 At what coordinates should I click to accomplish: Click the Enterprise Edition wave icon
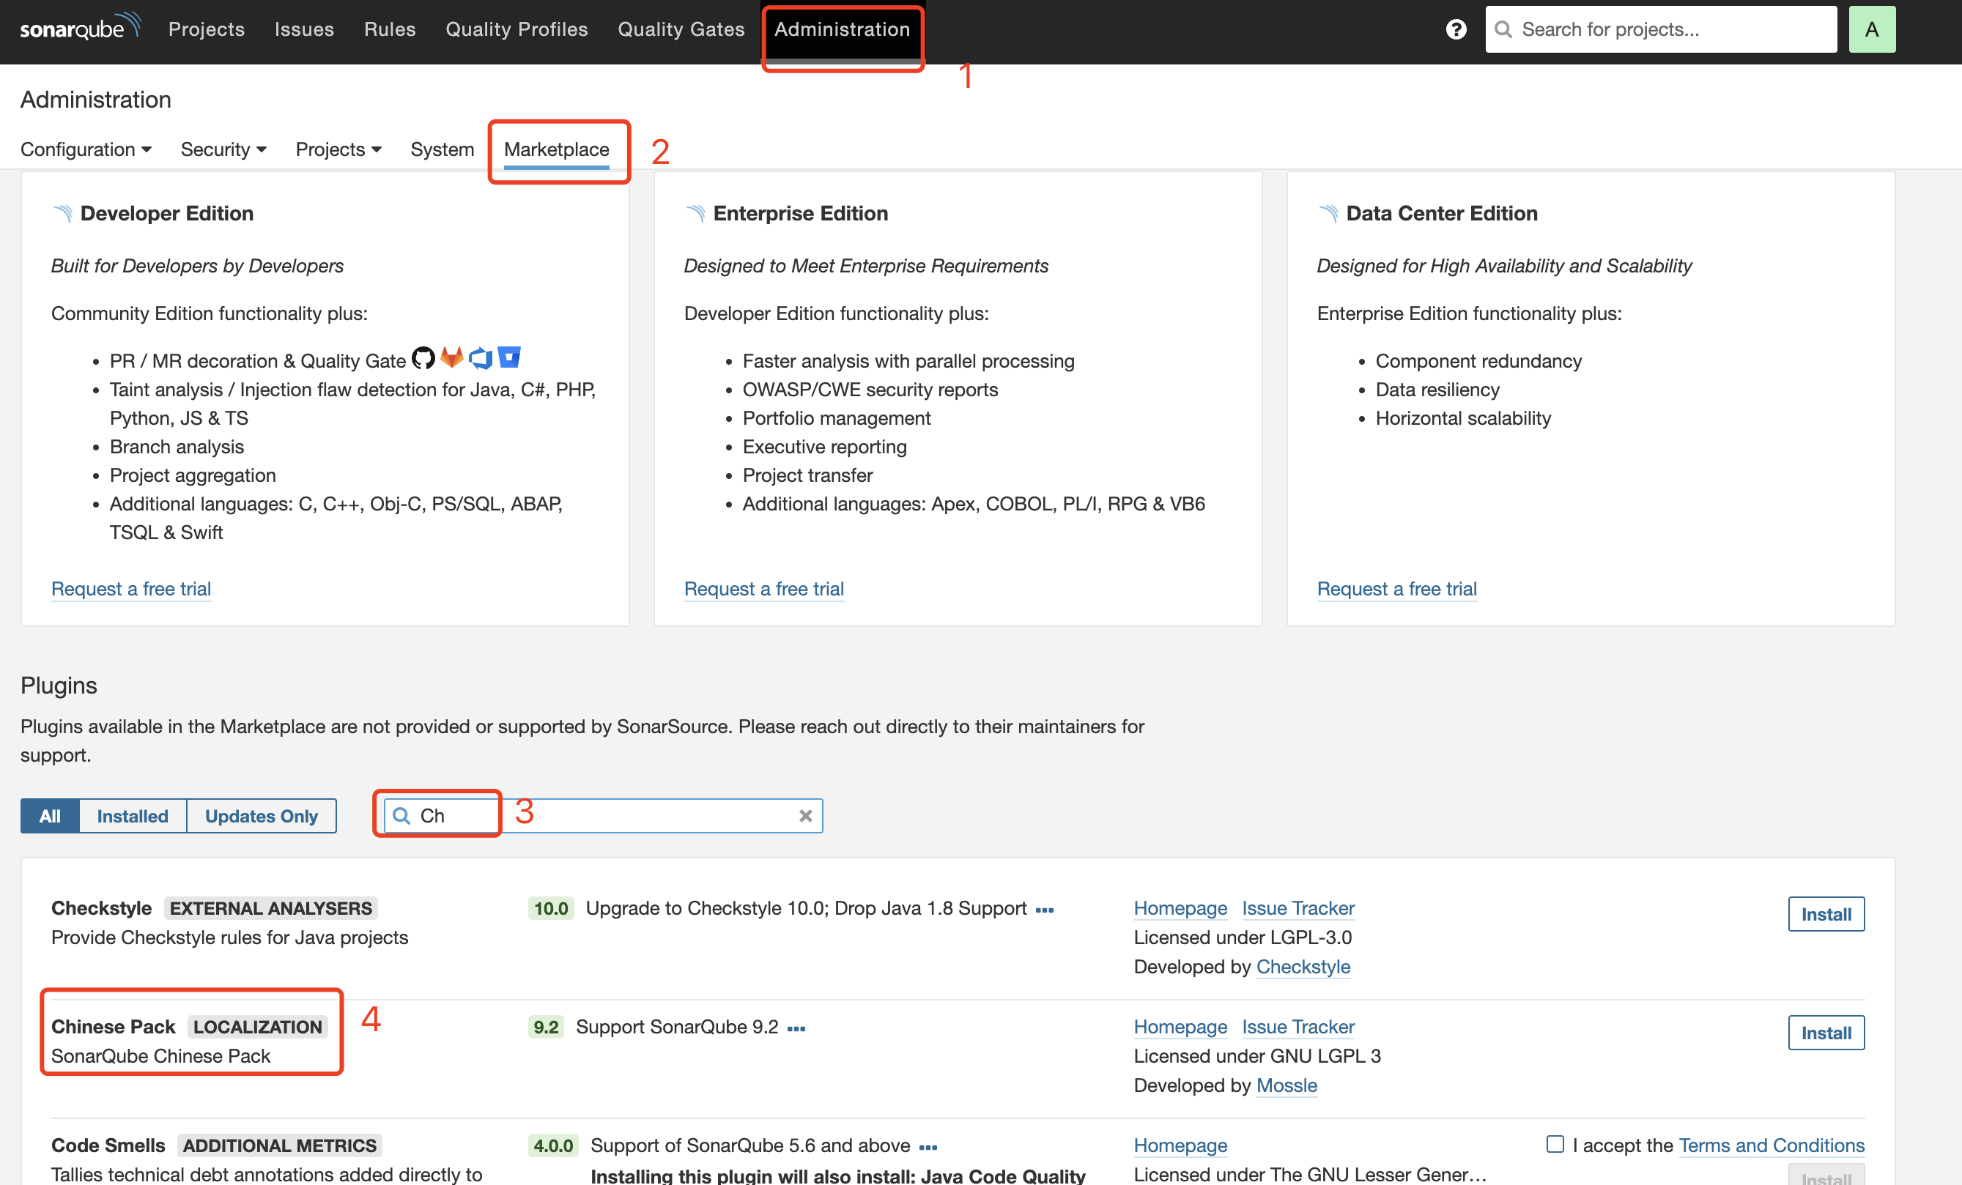[x=695, y=213]
